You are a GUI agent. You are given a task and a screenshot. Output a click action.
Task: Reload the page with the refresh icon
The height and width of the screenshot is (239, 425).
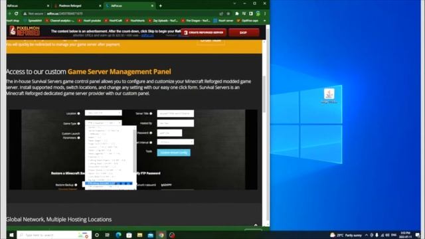(x=17, y=13)
